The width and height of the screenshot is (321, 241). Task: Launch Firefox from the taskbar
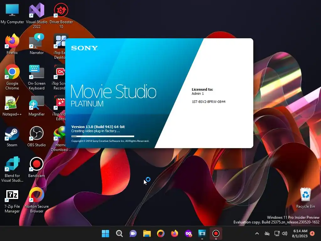coord(174,233)
